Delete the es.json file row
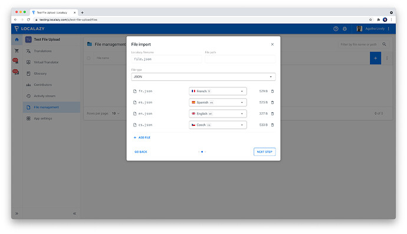Screen dimensions: 407x234 pyautogui.click(x=273, y=102)
